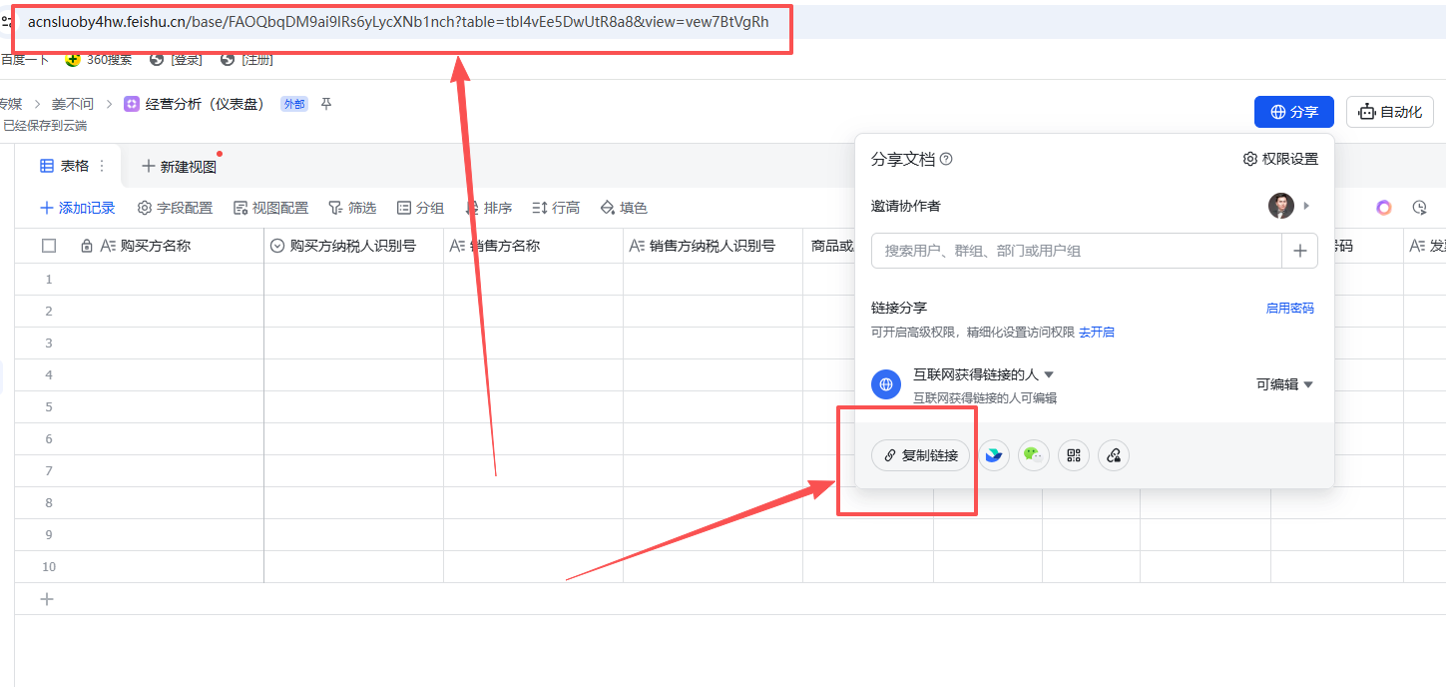
Task: Select row number 1
Action: (x=49, y=280)
